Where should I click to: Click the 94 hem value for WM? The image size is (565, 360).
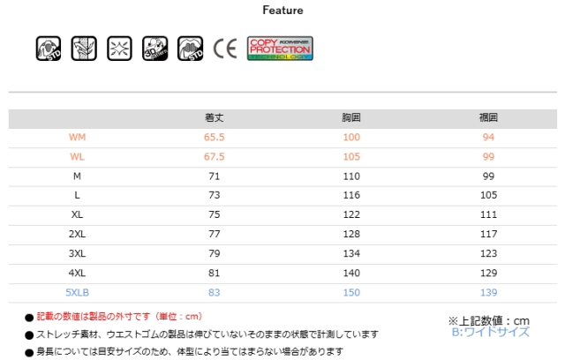[488, 137]
